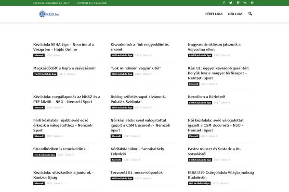
Task: Open article Kézilabda SEHA Liga – Nem indul a Veszprém
Action: tap(64, 47)
